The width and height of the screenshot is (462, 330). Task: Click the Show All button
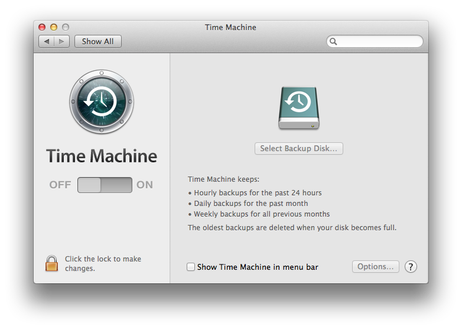(98, 41)
